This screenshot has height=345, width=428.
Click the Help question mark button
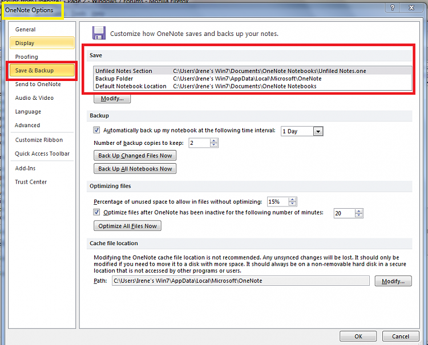(x=392, y=8)
